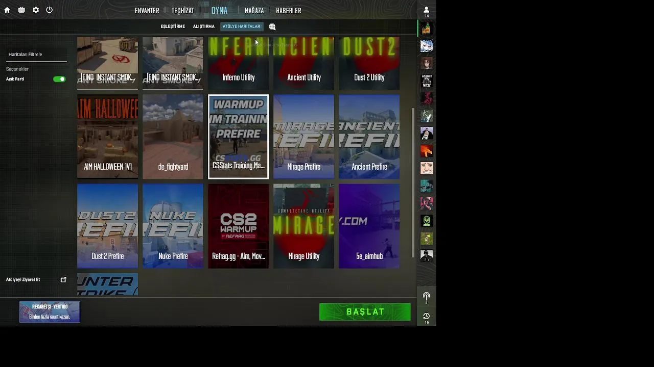
Task: Select the Nuke Prefire map
Action: 173,226
